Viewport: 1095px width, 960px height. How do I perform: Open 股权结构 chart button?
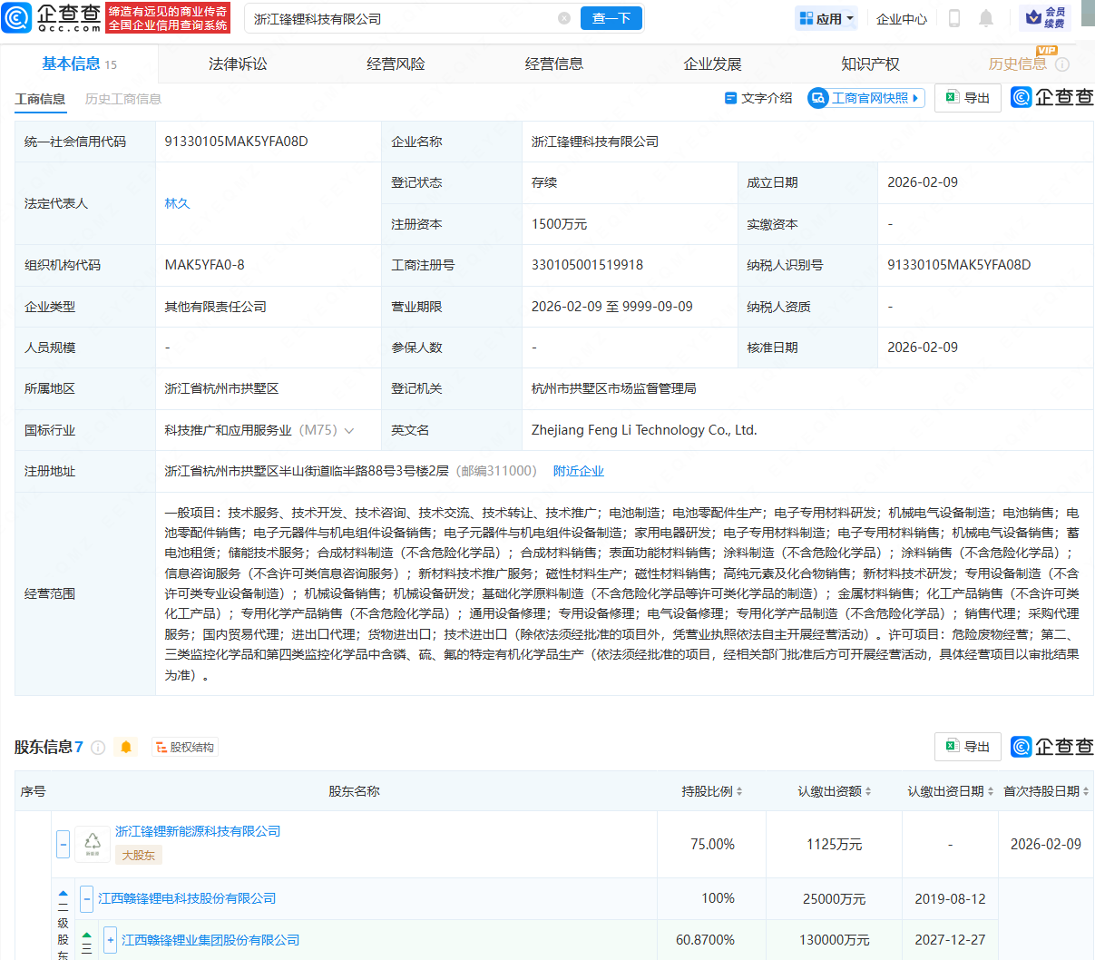pyautogui.click(x=185, y=747)
